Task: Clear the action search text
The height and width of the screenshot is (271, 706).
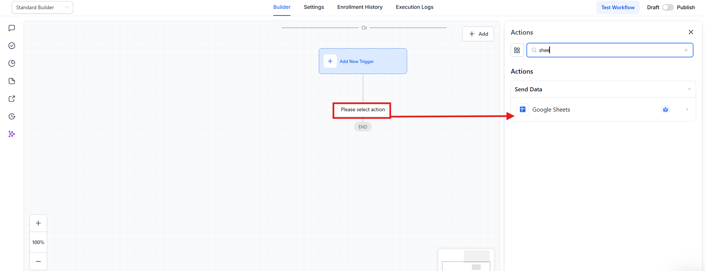Action: coord(686,50)
